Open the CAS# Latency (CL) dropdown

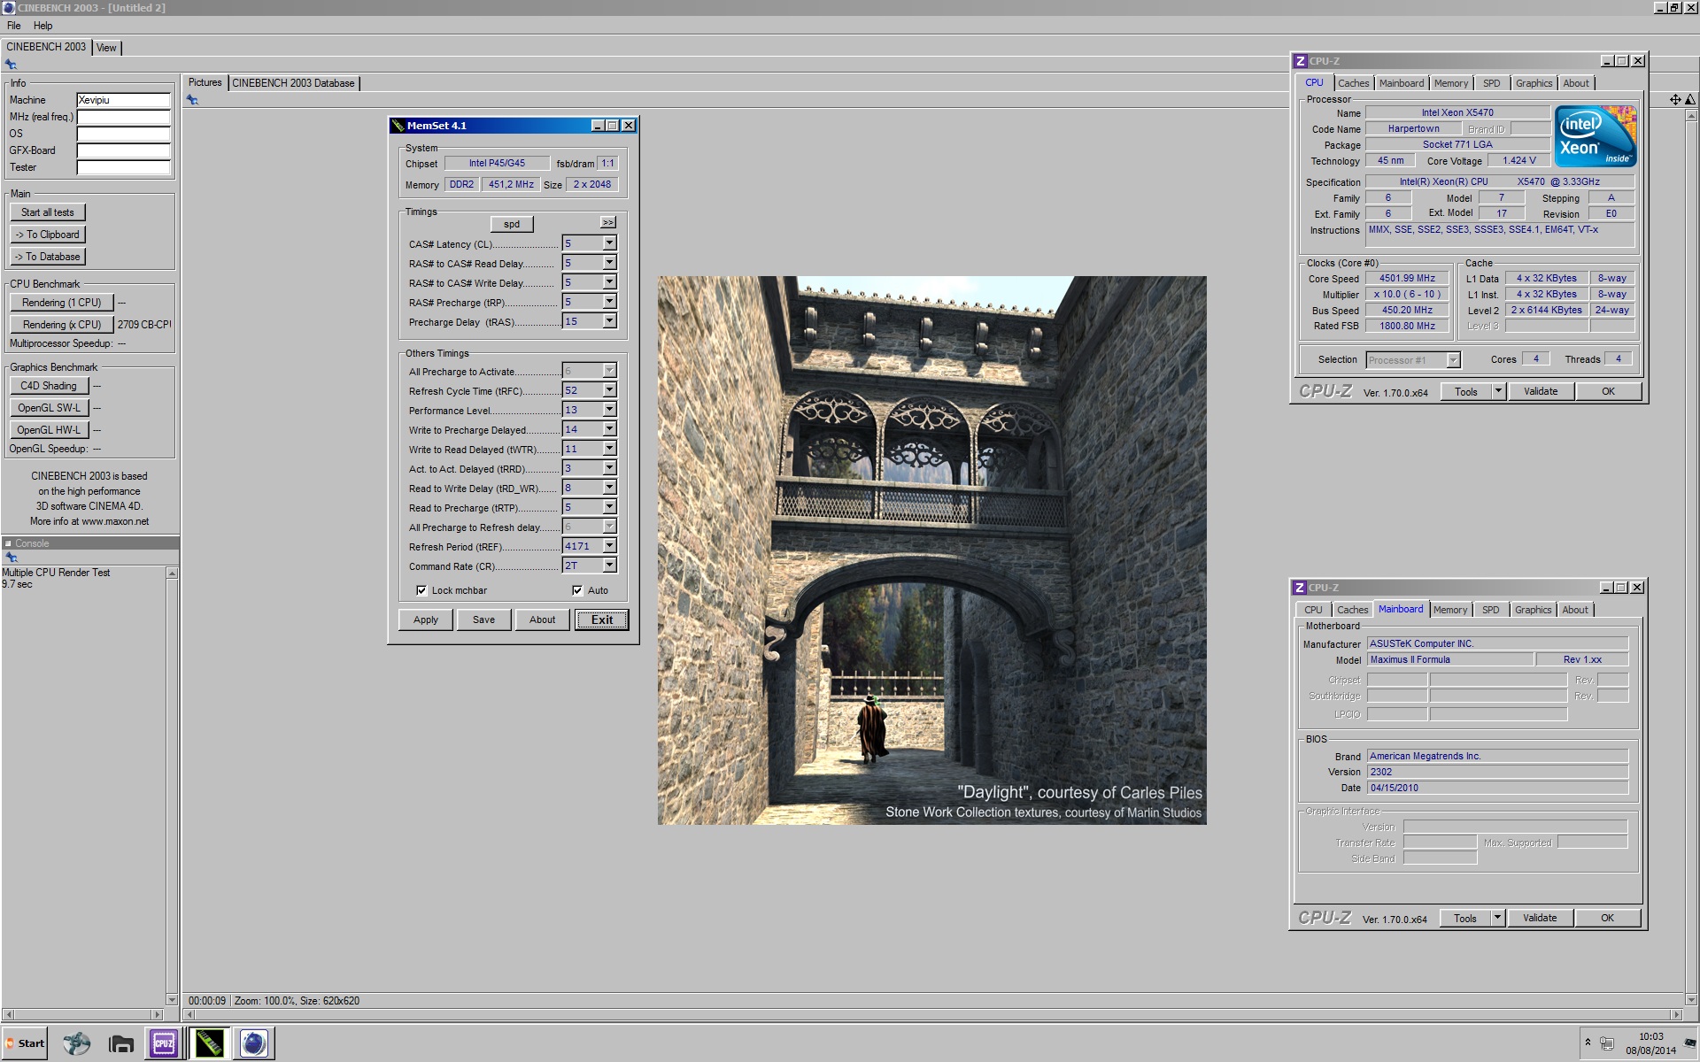(609, 243)
